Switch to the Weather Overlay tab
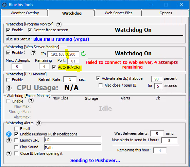190x167 pixels. point(24,13)
